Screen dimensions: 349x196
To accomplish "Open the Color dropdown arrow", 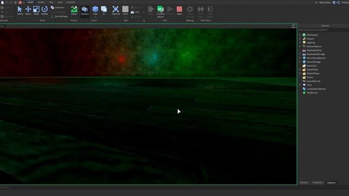I will [125, 17].
